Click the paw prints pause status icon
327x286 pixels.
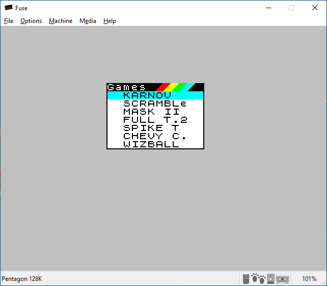click(x=258, y=279)
